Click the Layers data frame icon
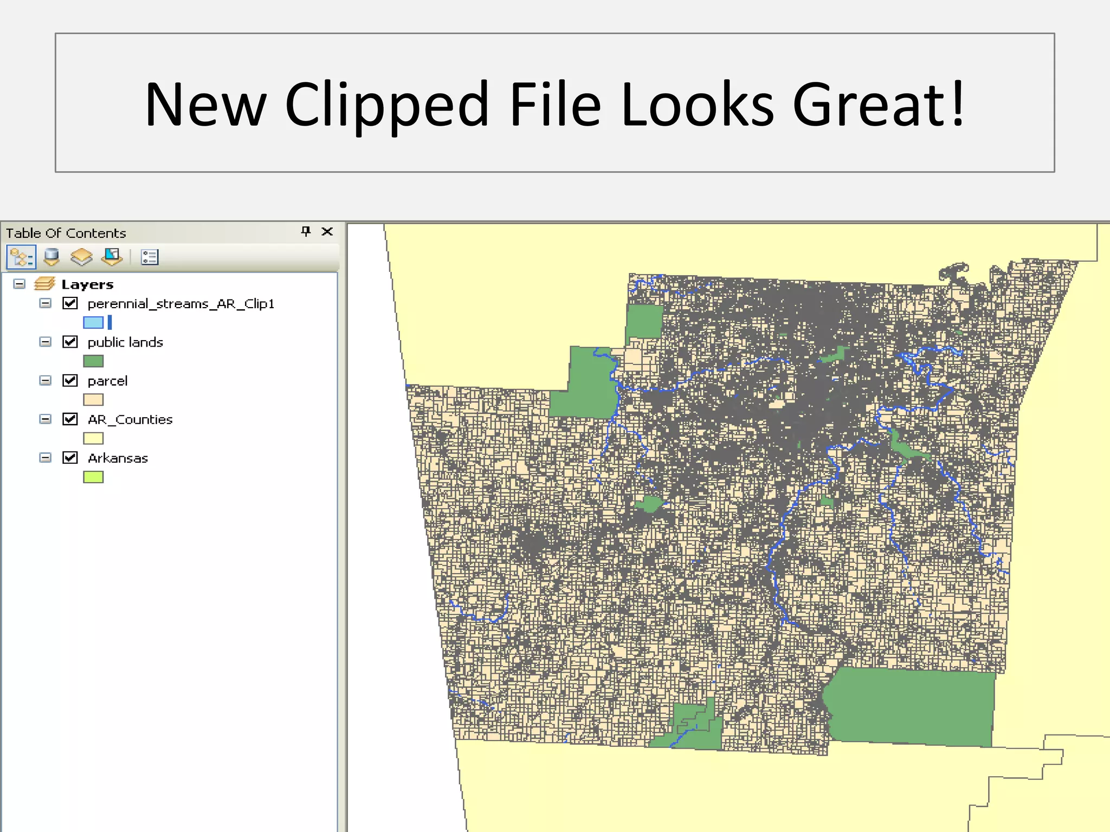 [x=44, y=284]
